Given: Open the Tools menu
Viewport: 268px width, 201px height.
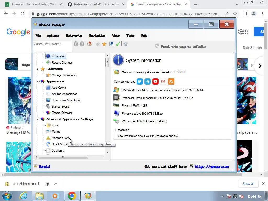Looking at the screenshot, I should [x=130, y=36].
